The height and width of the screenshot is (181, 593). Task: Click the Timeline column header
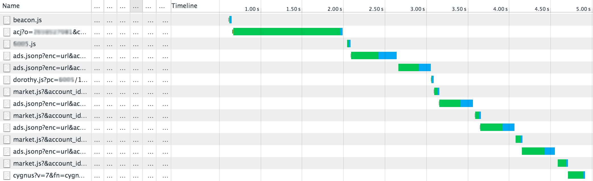coord(184,6)
